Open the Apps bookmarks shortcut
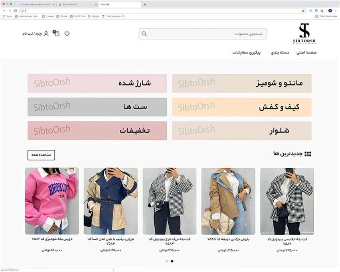This screenshot has width=340, height=272. point(8,16)
